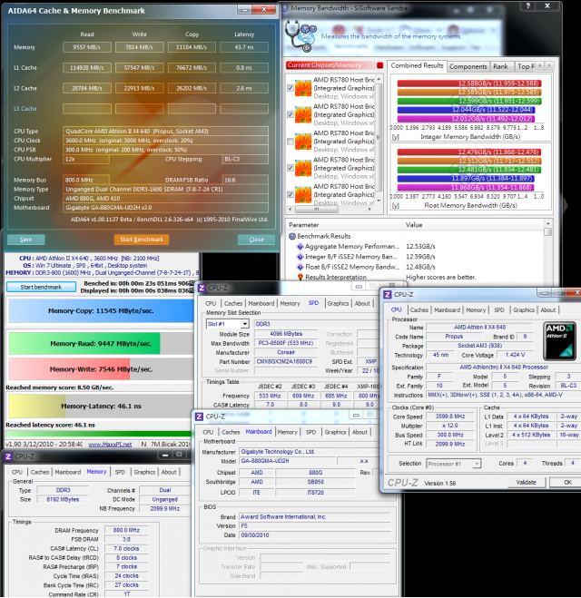Open the Rank tab in Sandra
The height and width of the screenshot is (598, 581).
click(x=500, y=66)
